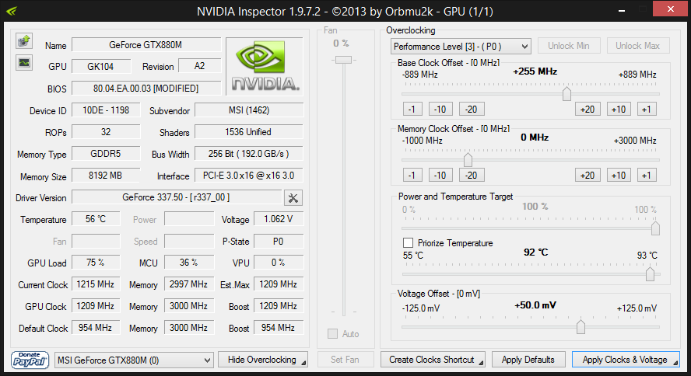Click Base Clock Offset -20 button
This screenshot has width=691, height=376.
(x=472, y=109)
